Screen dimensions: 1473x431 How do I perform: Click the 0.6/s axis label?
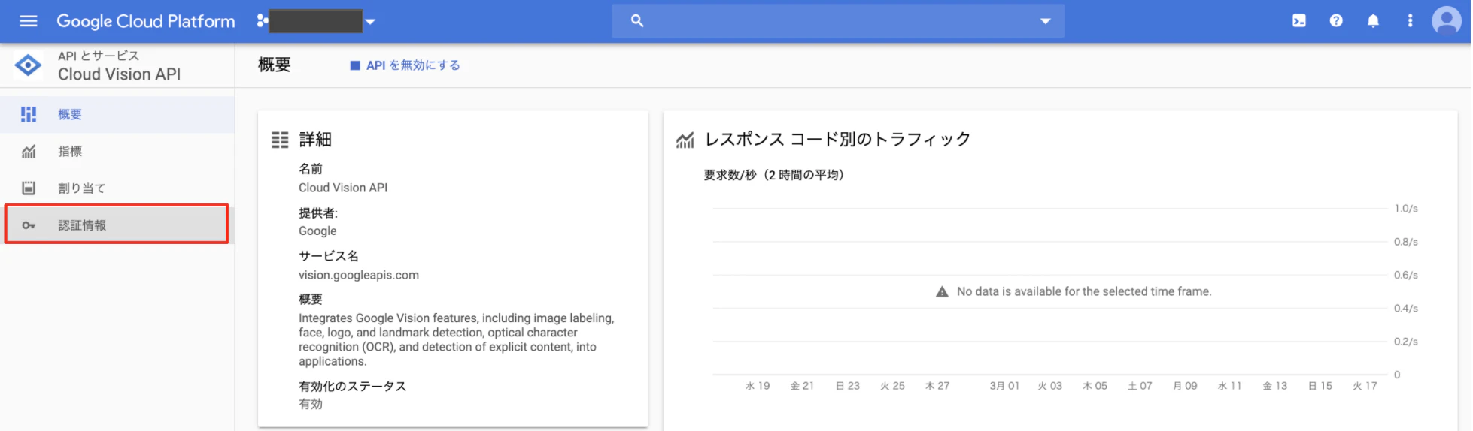tap(1406, 275)
